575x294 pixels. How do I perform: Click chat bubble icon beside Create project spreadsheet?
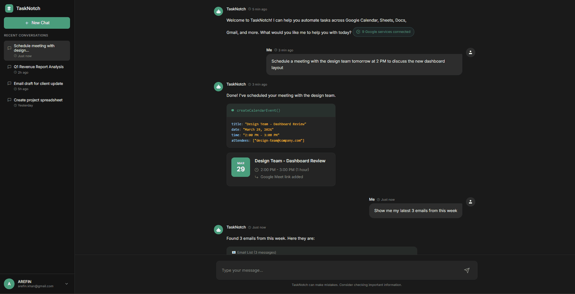(x=9, y=100)
